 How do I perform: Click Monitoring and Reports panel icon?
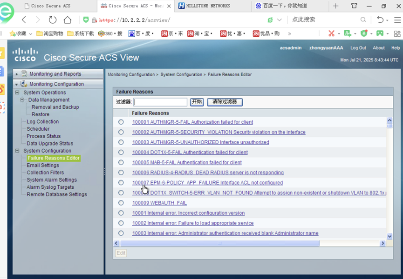(24, 74)
